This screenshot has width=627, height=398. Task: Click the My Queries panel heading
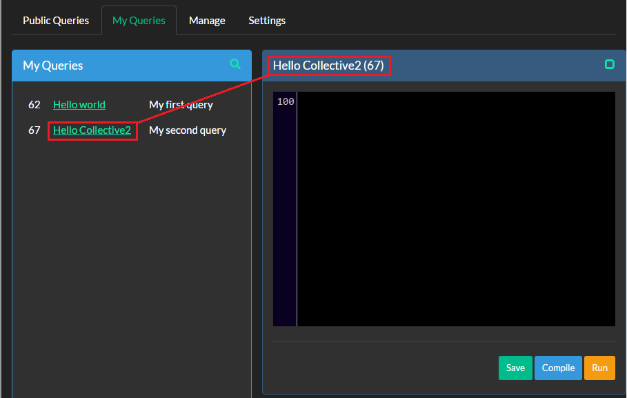[53, 66]
